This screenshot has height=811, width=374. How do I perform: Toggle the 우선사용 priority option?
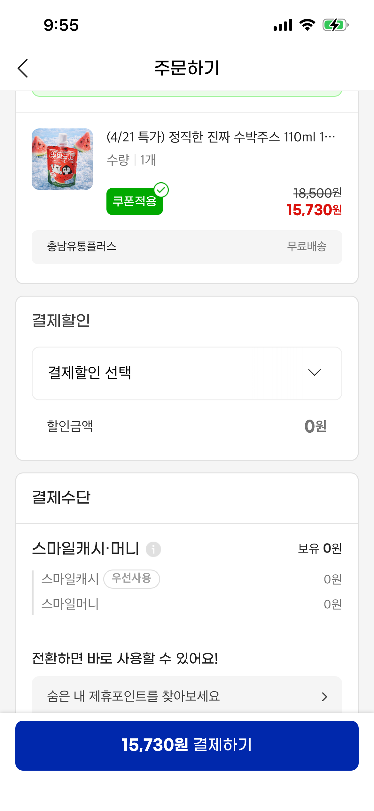pos(132,579)
